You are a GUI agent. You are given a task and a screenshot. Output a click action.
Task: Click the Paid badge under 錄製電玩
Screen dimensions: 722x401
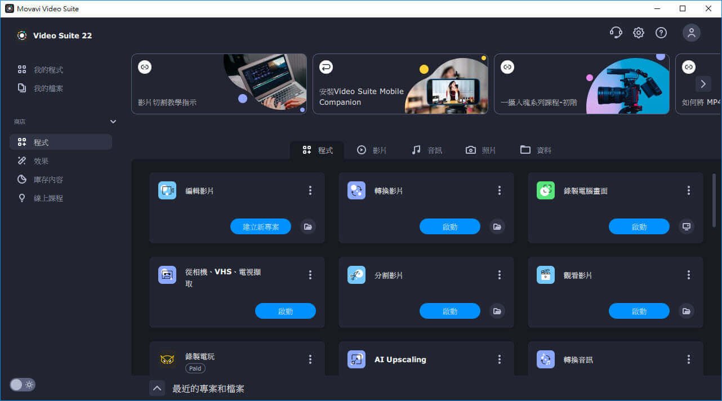tap(195, 368)
